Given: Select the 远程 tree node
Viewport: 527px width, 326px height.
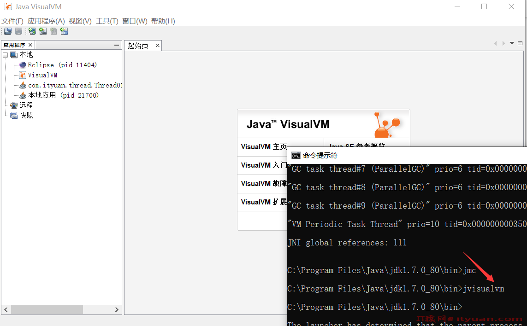Looking at the screenshot, I should [x=26, y=105].
